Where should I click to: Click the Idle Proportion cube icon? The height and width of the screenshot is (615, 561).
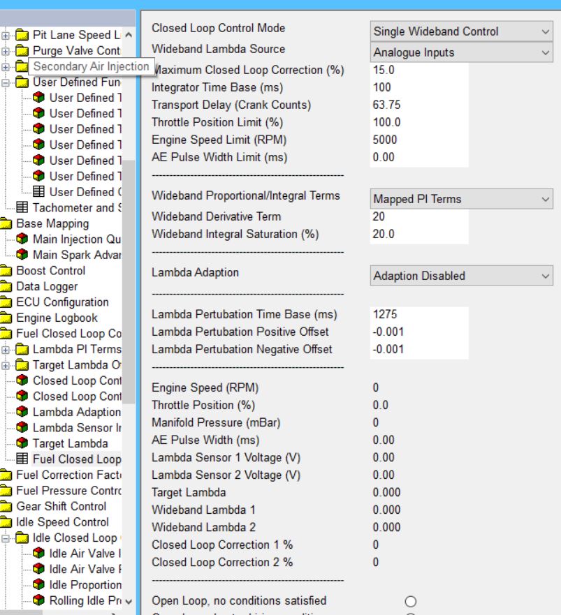tap(40, 585)
